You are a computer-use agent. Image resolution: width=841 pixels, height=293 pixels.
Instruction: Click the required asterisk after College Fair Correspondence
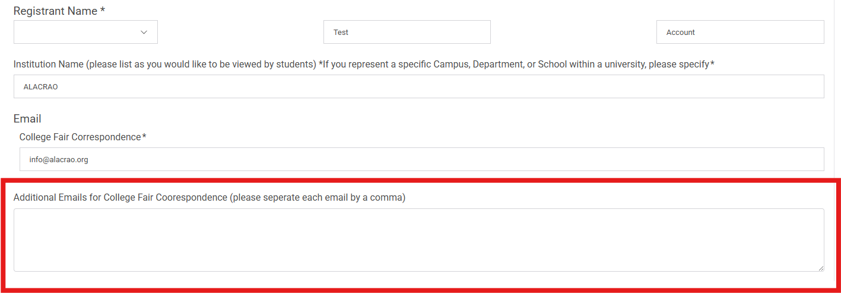point(144,136)
